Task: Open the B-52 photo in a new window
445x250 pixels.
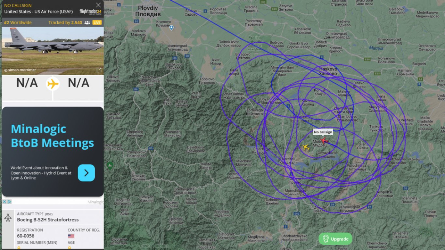Action: click(x=99, y=70)
